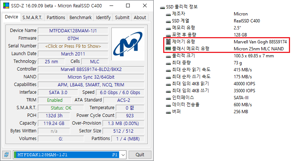The image size is (297, 161).
Task: Click the Interface value SATA 3.0
Action: [x=58, y=92]
